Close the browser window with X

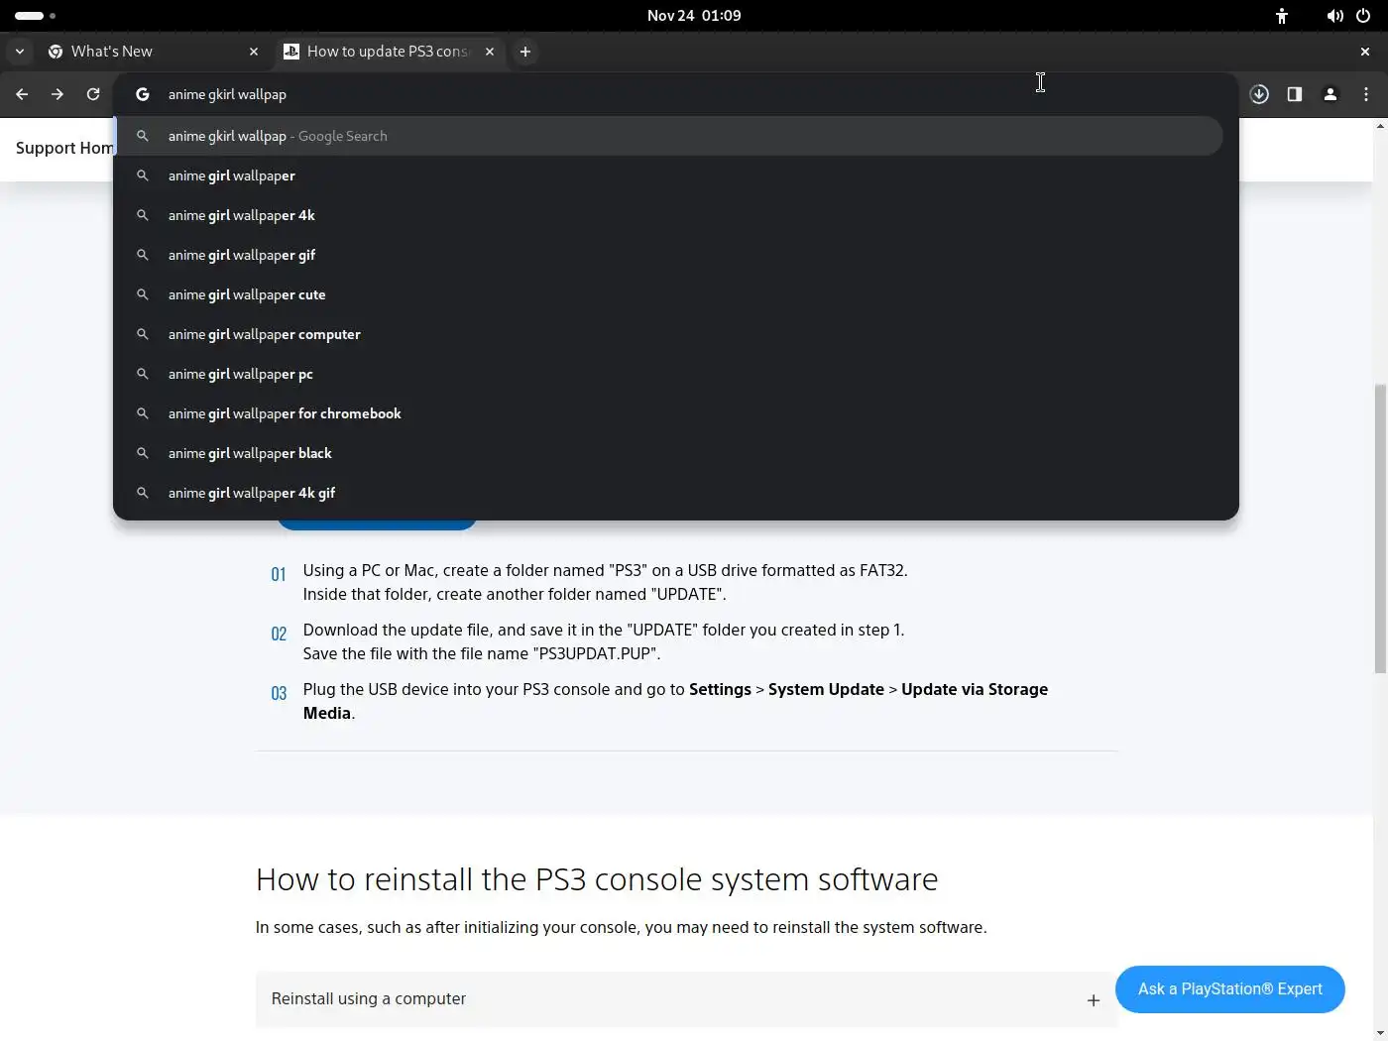click(x=1365, y=52)
